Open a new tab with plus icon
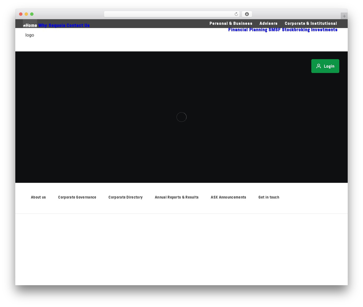Image resolution: width=363 pixels, height=307 pixels. (344, 16)
